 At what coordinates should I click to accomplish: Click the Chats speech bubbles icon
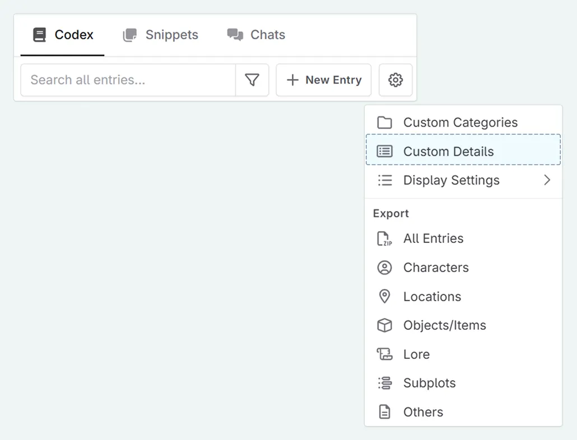coord(235,35)
